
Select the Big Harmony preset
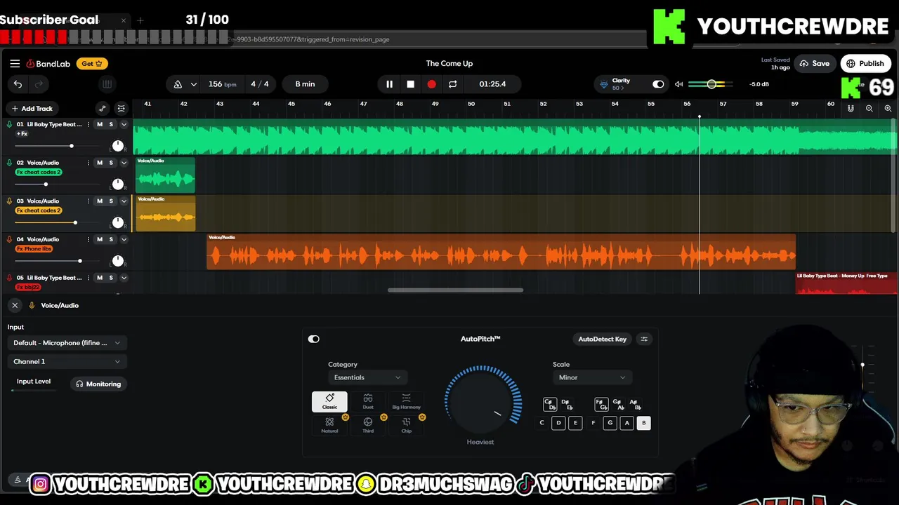pyautogui.click(x=406, y=401)
